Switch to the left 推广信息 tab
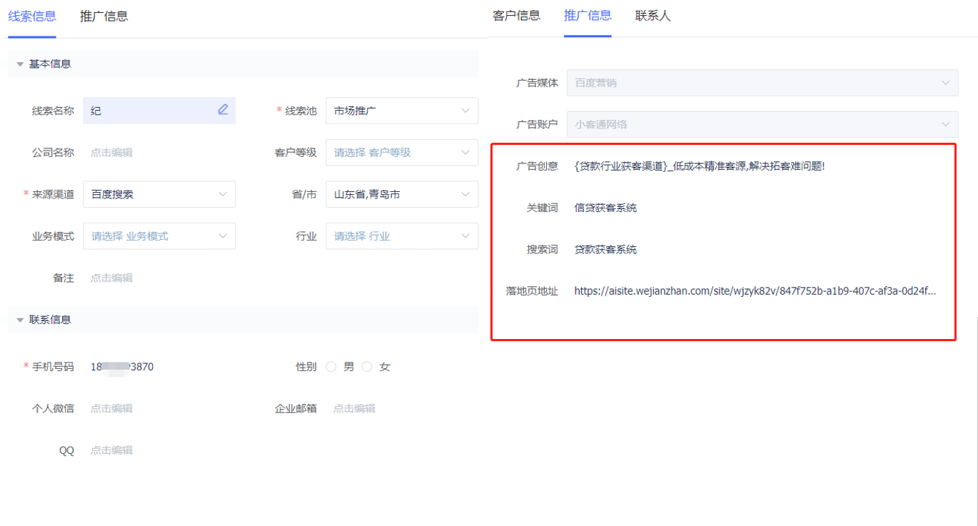Image resolution: width=978 pixels, height=526 pixels. (x=104, y=16)
